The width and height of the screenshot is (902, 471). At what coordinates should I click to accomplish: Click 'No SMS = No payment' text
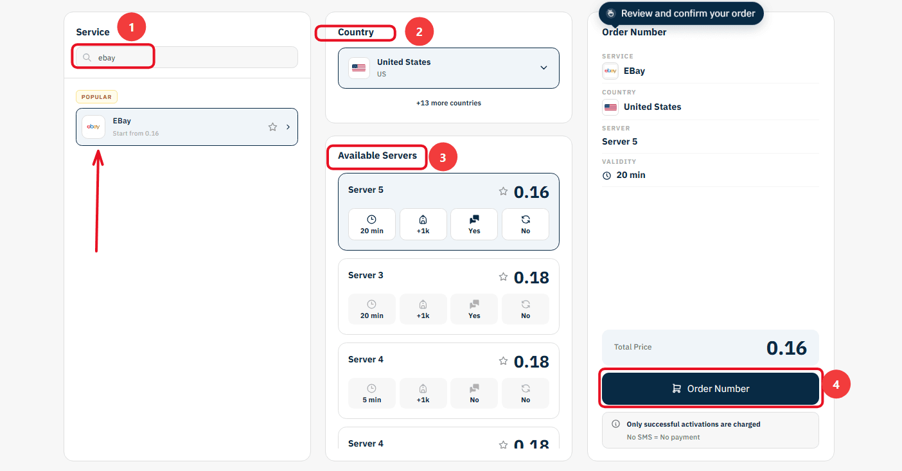pyautogui.click(x=663, y=437)
